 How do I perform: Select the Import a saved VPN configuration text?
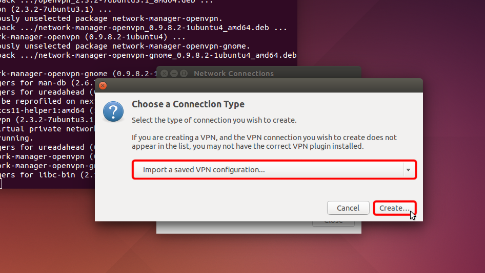(204, 170)
